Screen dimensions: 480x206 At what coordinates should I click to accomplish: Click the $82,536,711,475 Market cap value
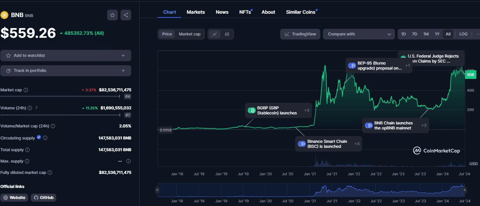[x=115, y=90]
